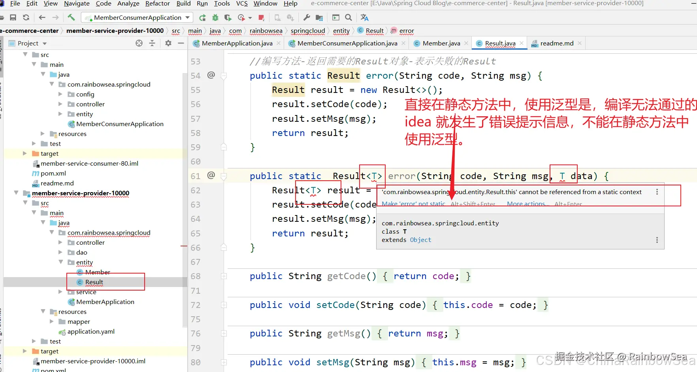The width and height of the screenshot is (697, 372).
Task: Open Settings via the wrench icon
Action: [307, 18]
